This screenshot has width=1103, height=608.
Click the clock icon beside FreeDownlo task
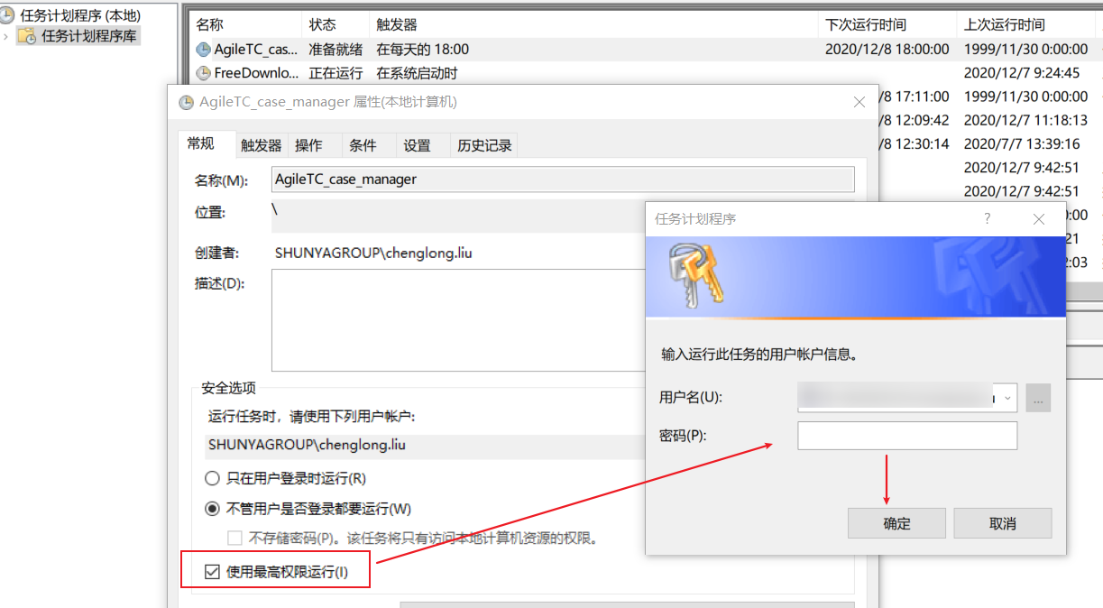point(206,74)
